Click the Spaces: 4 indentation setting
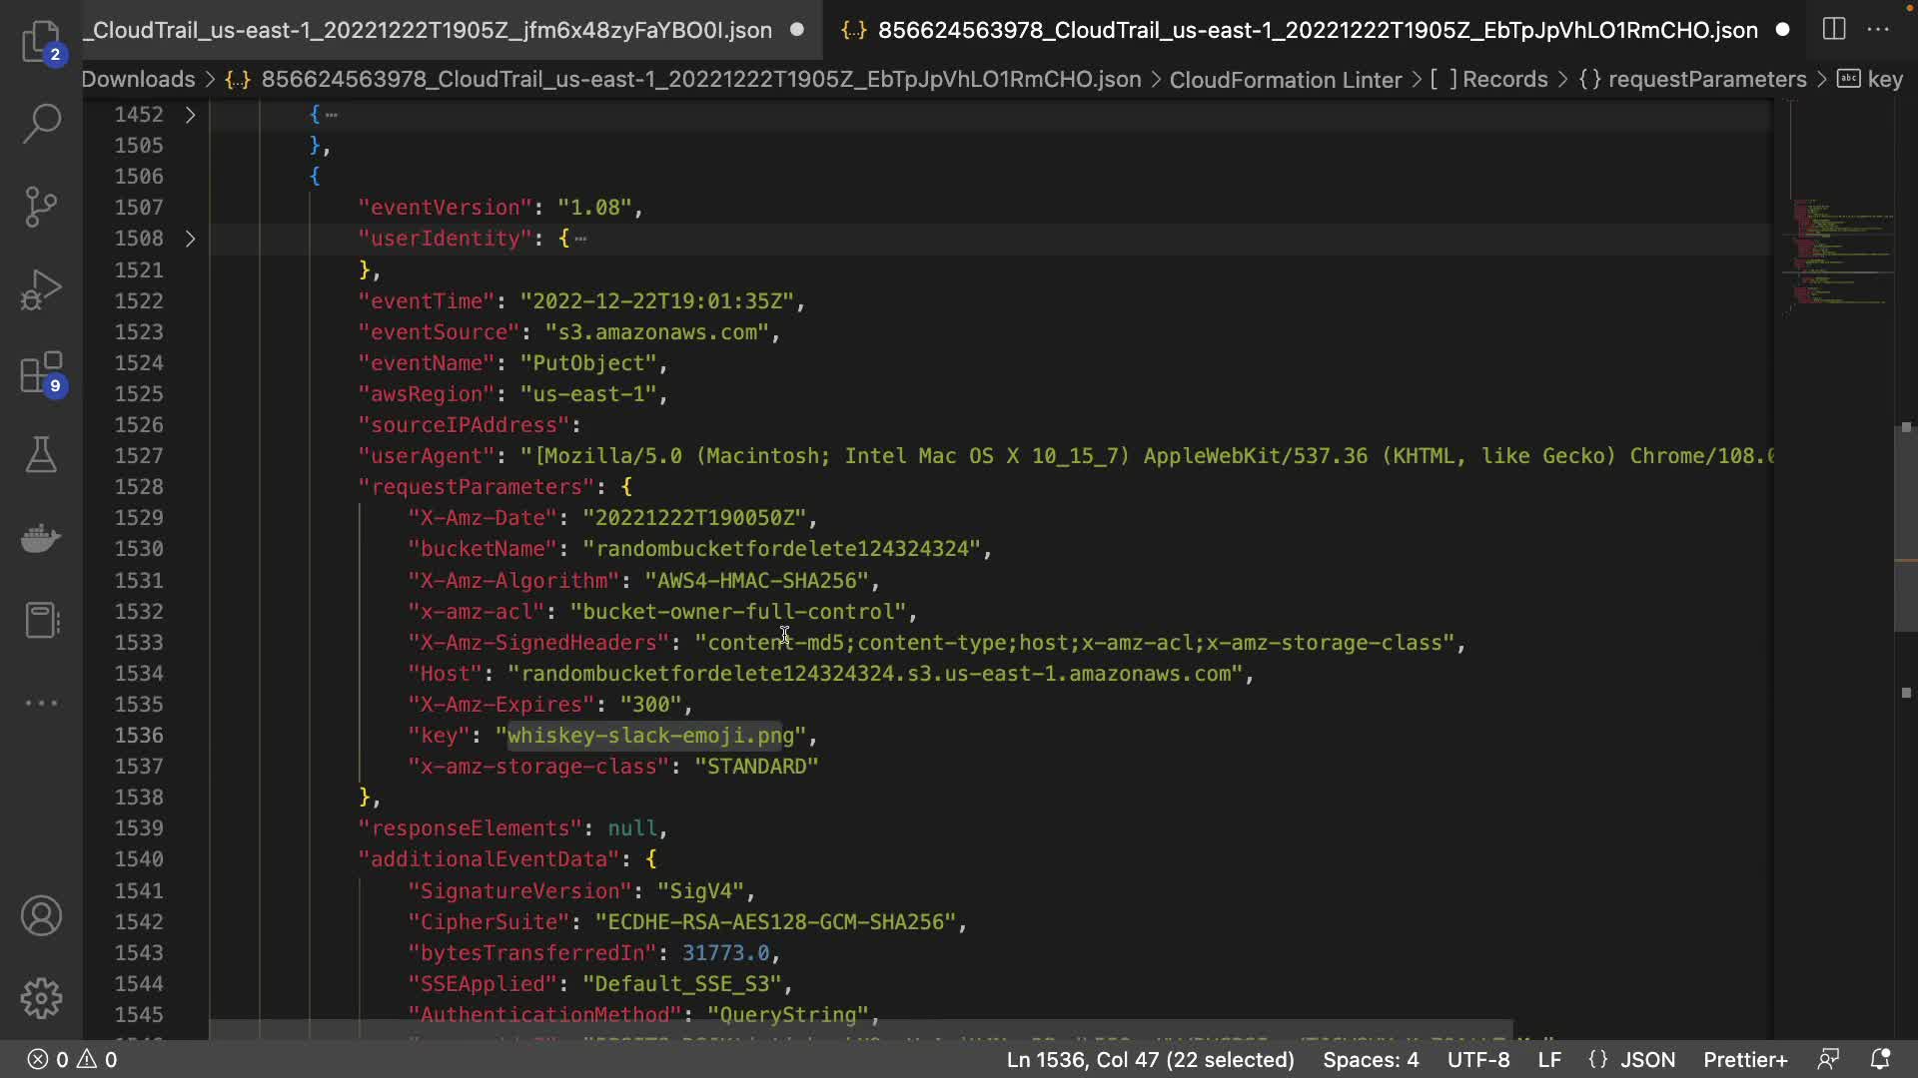The image size is (1918, 1078). [1370, 1059]
